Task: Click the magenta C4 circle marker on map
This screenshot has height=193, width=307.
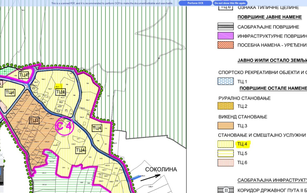Action: (64, 126)
